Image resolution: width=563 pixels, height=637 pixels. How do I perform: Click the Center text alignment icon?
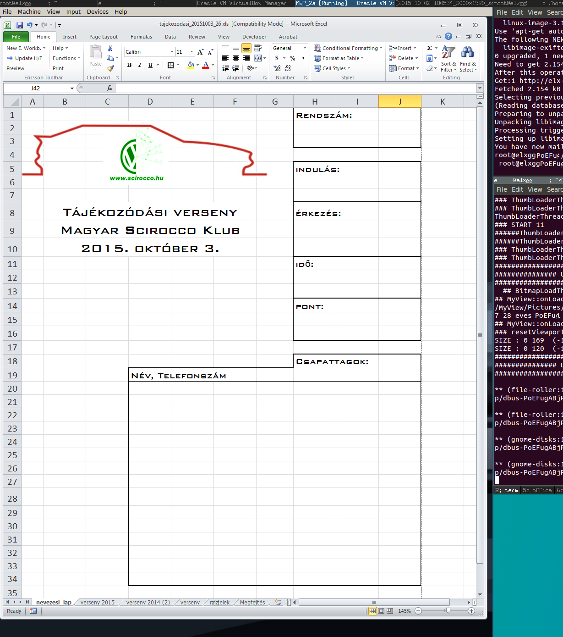click(x=236, y=58)
